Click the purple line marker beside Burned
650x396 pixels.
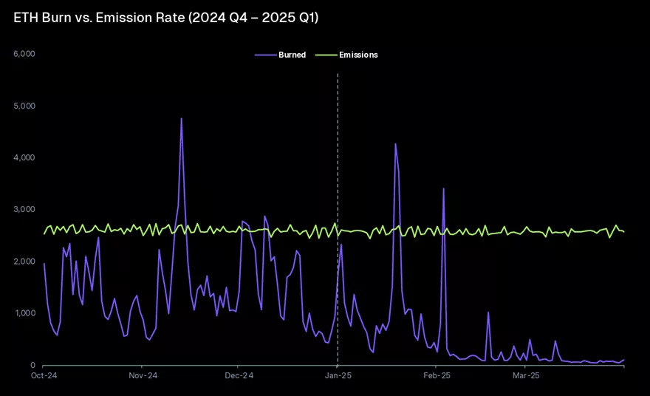coord(264,55)
